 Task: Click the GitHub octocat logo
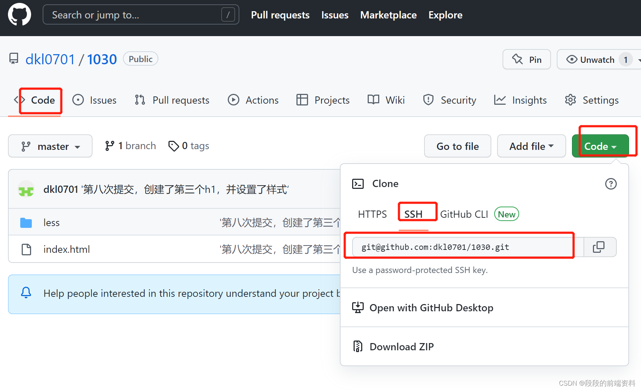(x=19, y=14)
